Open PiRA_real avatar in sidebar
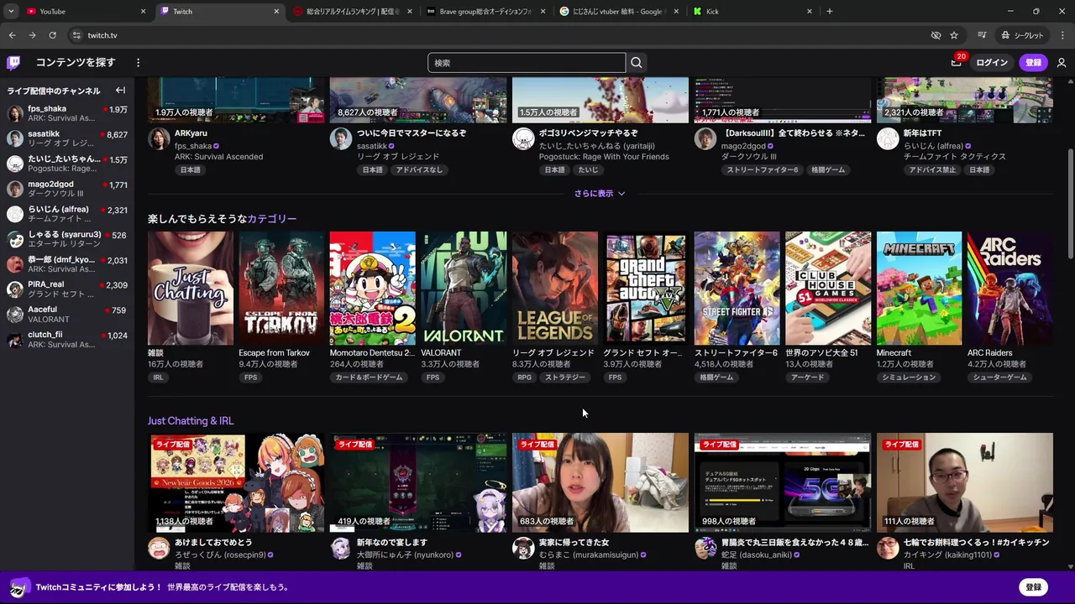1075x604 pixels. 15,289
